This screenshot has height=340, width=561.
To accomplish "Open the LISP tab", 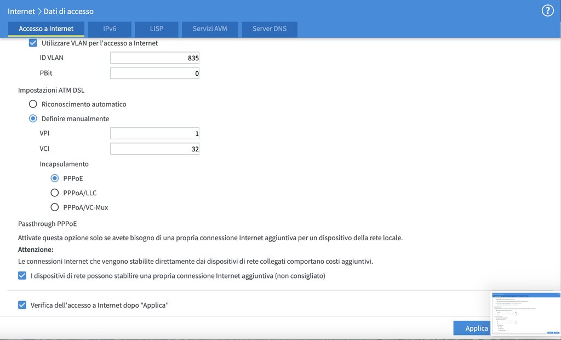I will (x=156, y=29).
